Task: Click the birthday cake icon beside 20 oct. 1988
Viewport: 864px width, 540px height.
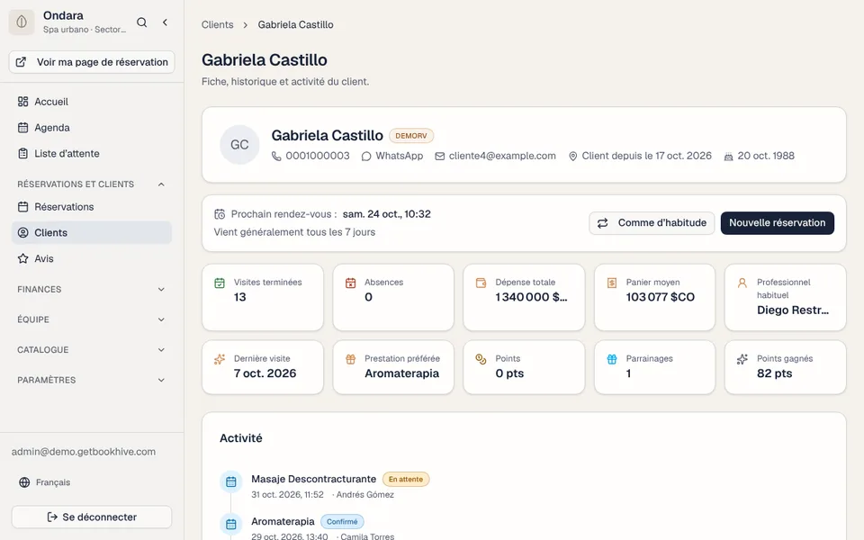Action: click(728, 157)
